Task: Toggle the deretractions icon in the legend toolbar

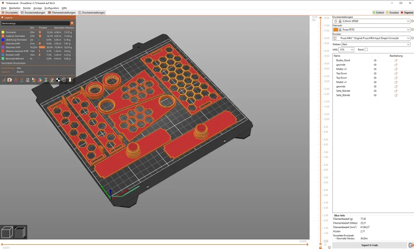Action: coord(22,80)
